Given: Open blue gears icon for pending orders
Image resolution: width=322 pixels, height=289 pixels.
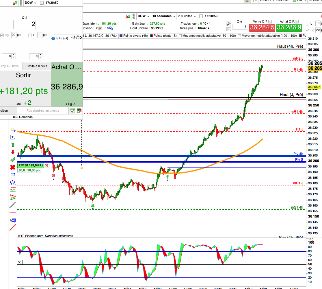Looking at the screenshot, I should point(111,28).
